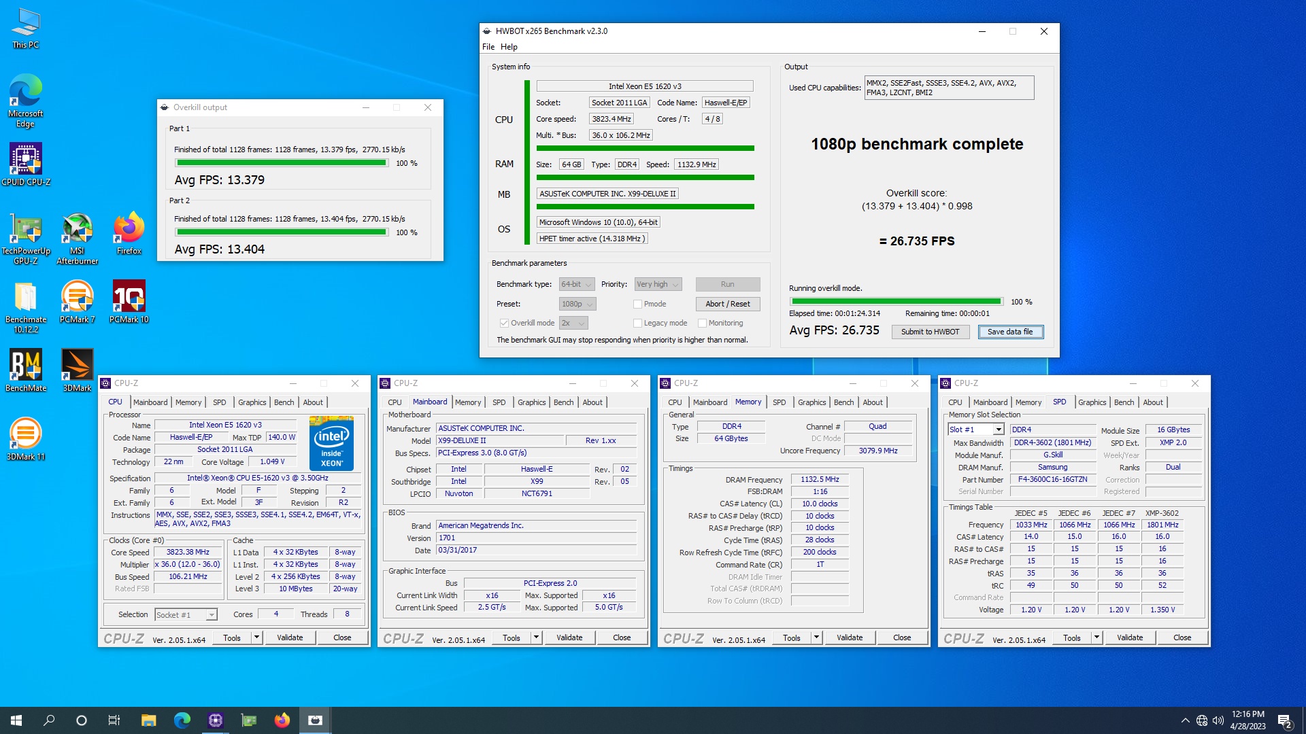Open TechPowerUp GPU-Z desktop shortcut
Image resolution: width=1306 pixels, height=734 pixels.
pos(26,238)
